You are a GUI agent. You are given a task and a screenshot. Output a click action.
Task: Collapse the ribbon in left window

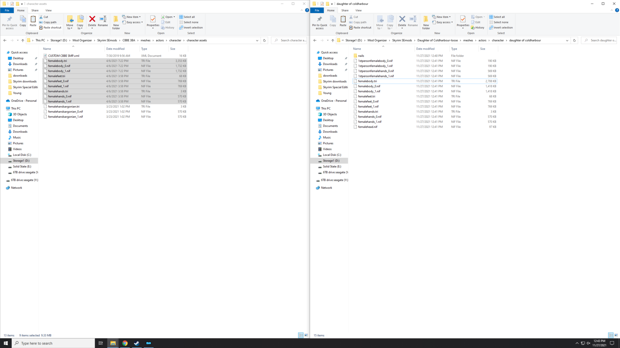pyautogui.click(x=302, y=10)
